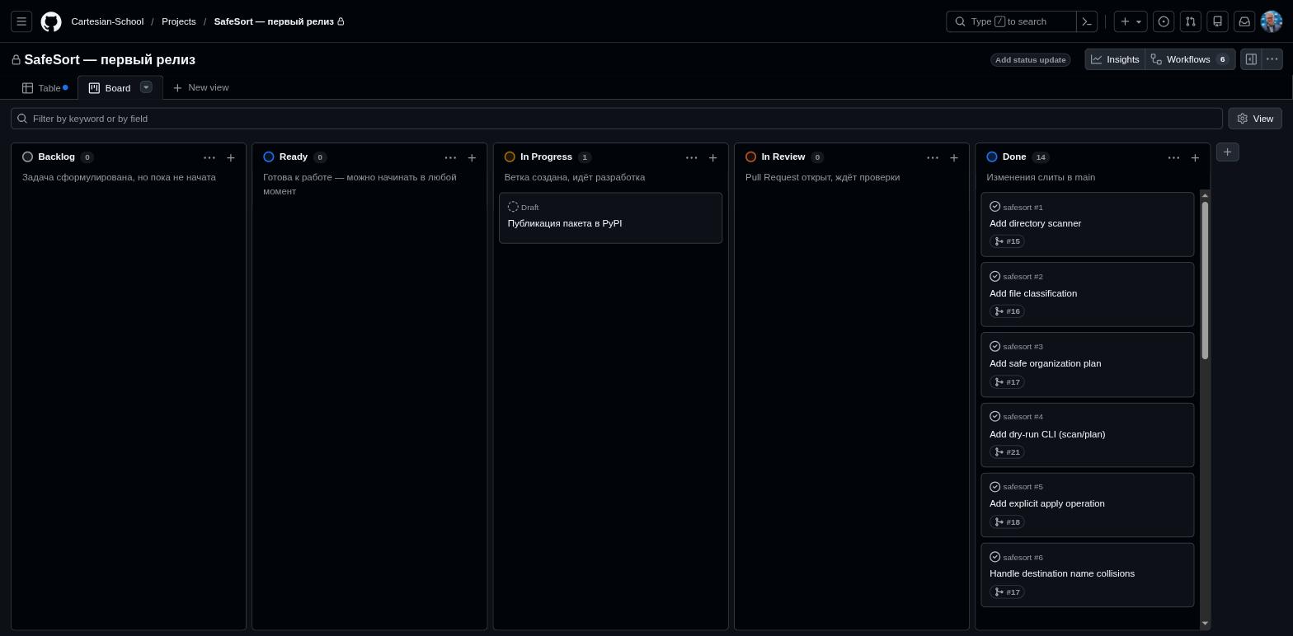Open Cartesian-School organization link
The height and width of the screenshot is (636, 1293).
pos(107,21)
